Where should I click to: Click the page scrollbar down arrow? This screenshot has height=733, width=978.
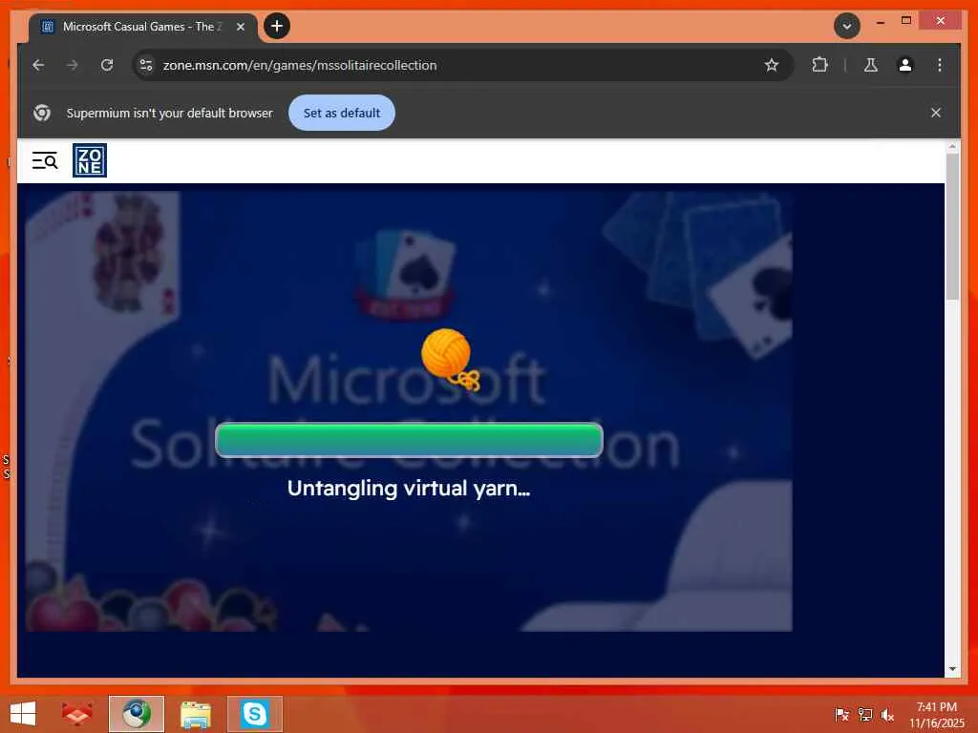pos(952,669)
